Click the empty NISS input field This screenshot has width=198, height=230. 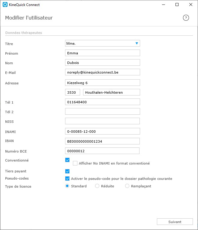[102, 121]
